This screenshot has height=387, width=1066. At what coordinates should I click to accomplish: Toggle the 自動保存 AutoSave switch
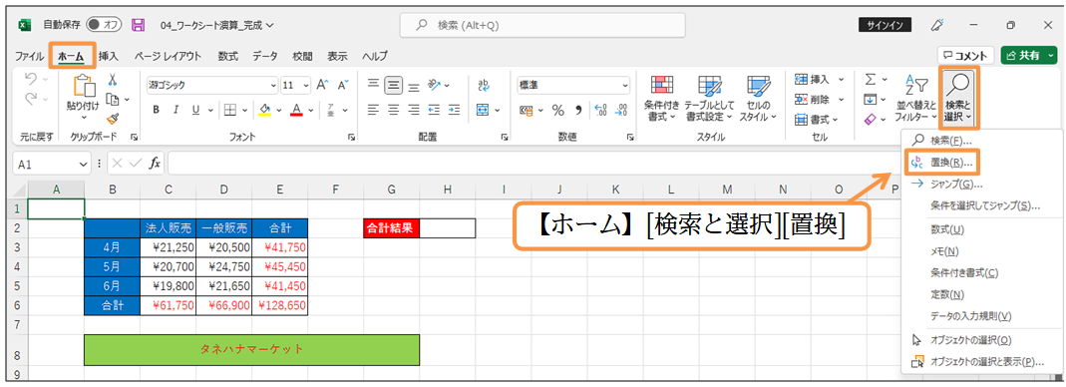(x=104, y=25)
